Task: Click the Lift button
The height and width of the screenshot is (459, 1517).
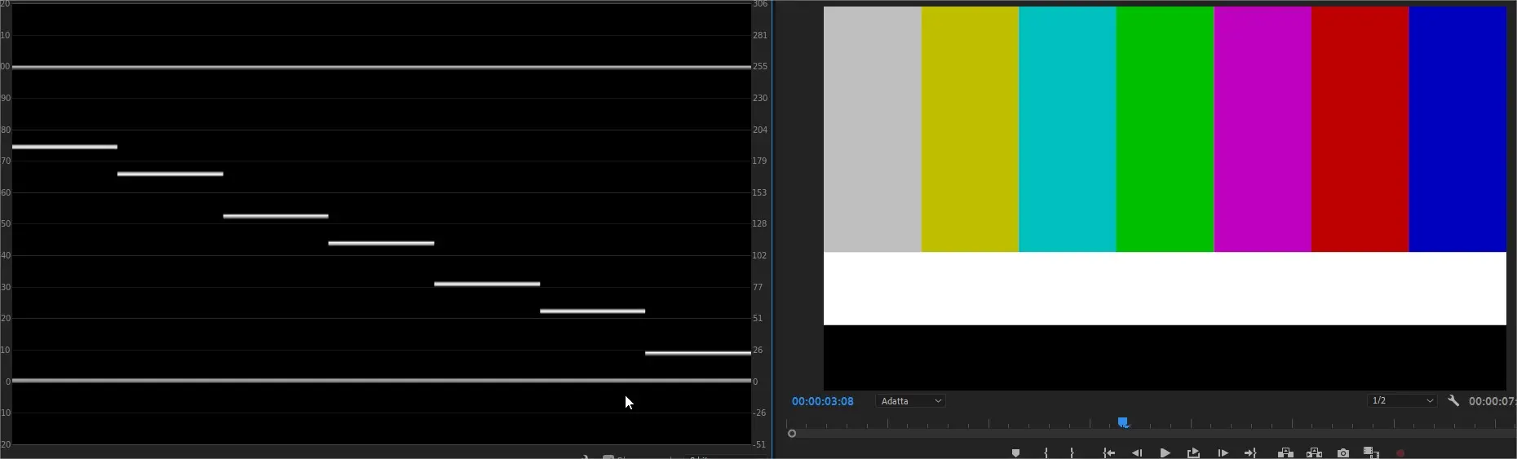Action: tap(1285, 453)
